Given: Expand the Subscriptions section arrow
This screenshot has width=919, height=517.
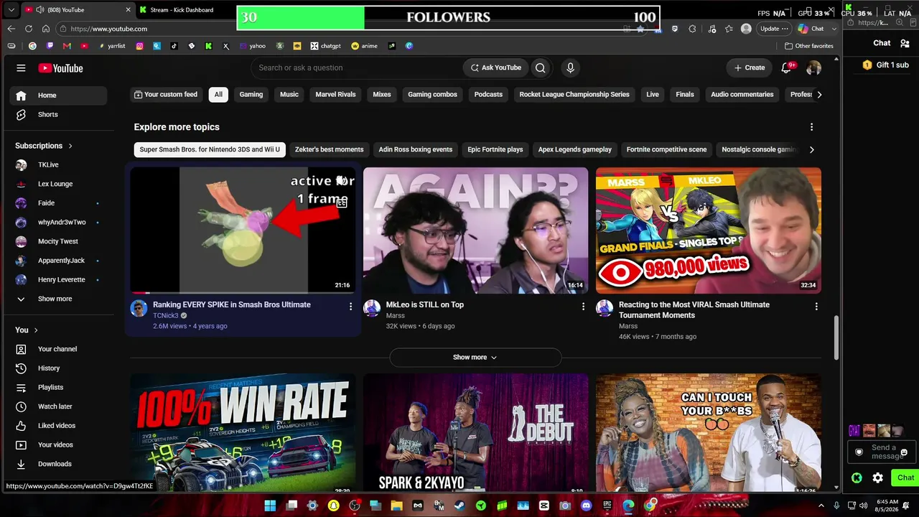Looking at the screenshot, I should point(70,146).
